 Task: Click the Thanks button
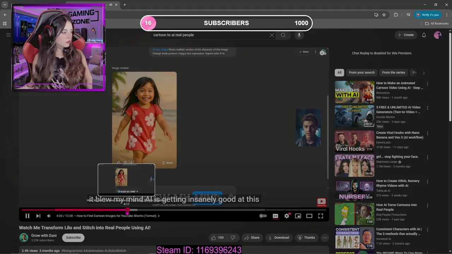tap(306, 238)
